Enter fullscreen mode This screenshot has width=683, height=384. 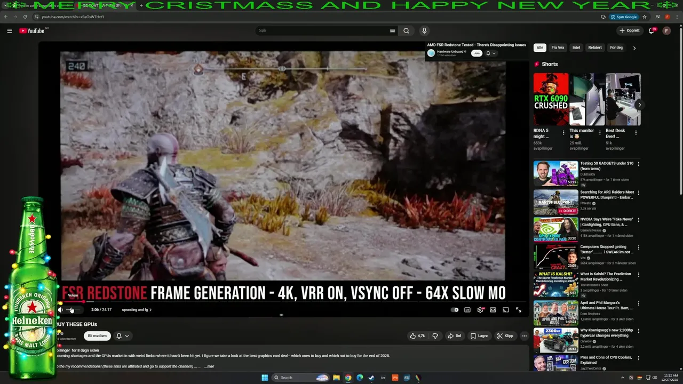point(519,310)
